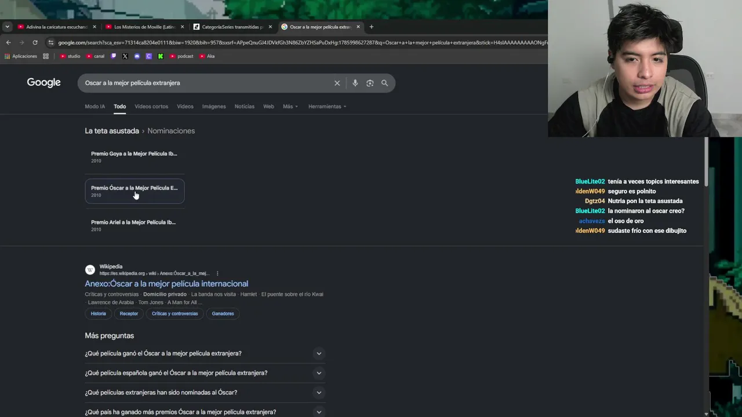The height and width of the screenshot is (417, 742).
Task: Go to the Google homepage logo
Action: coord(43,83)
